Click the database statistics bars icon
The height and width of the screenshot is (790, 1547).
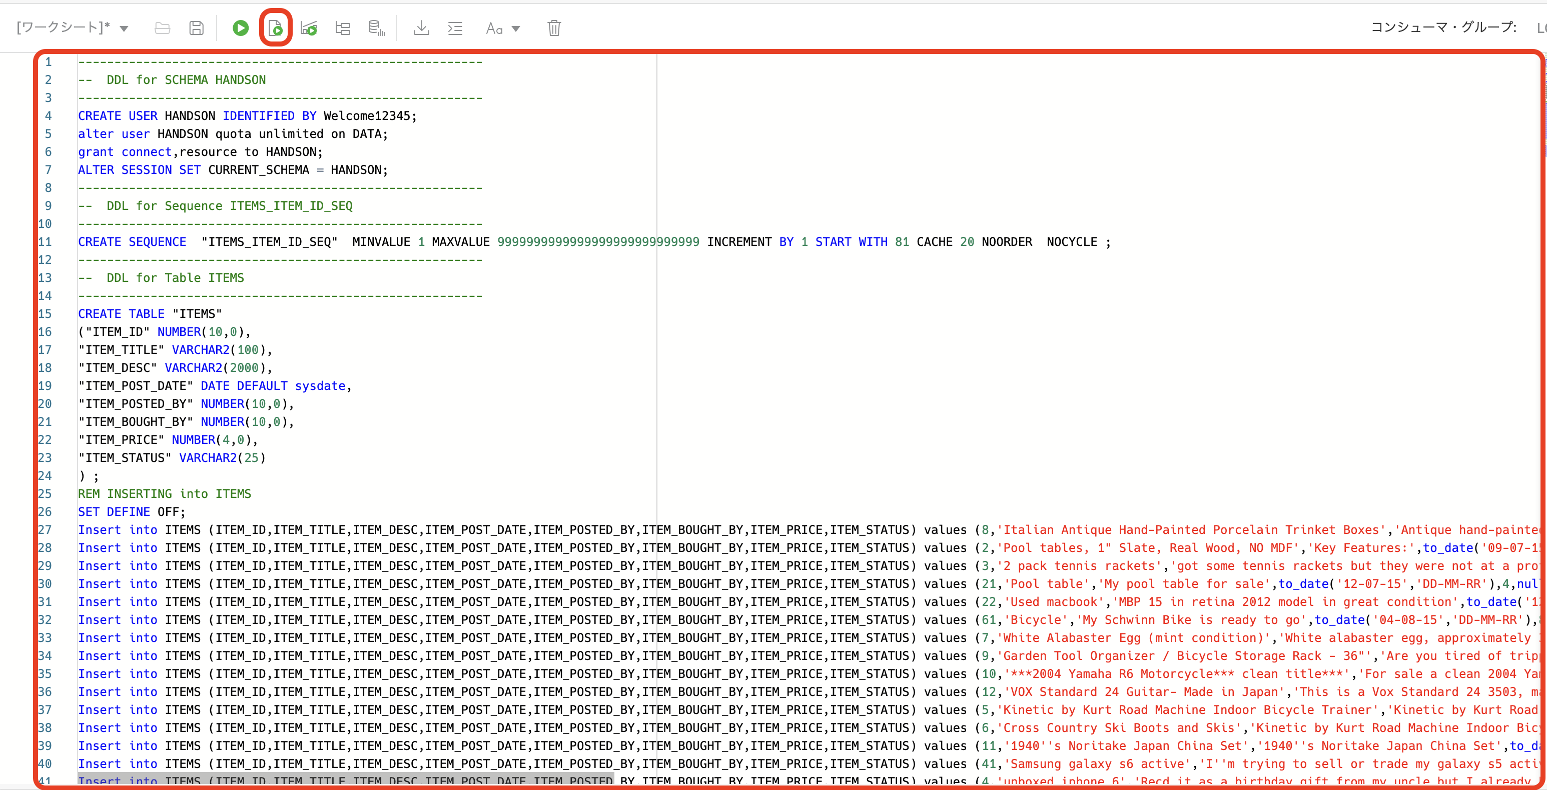pos(376,27)
